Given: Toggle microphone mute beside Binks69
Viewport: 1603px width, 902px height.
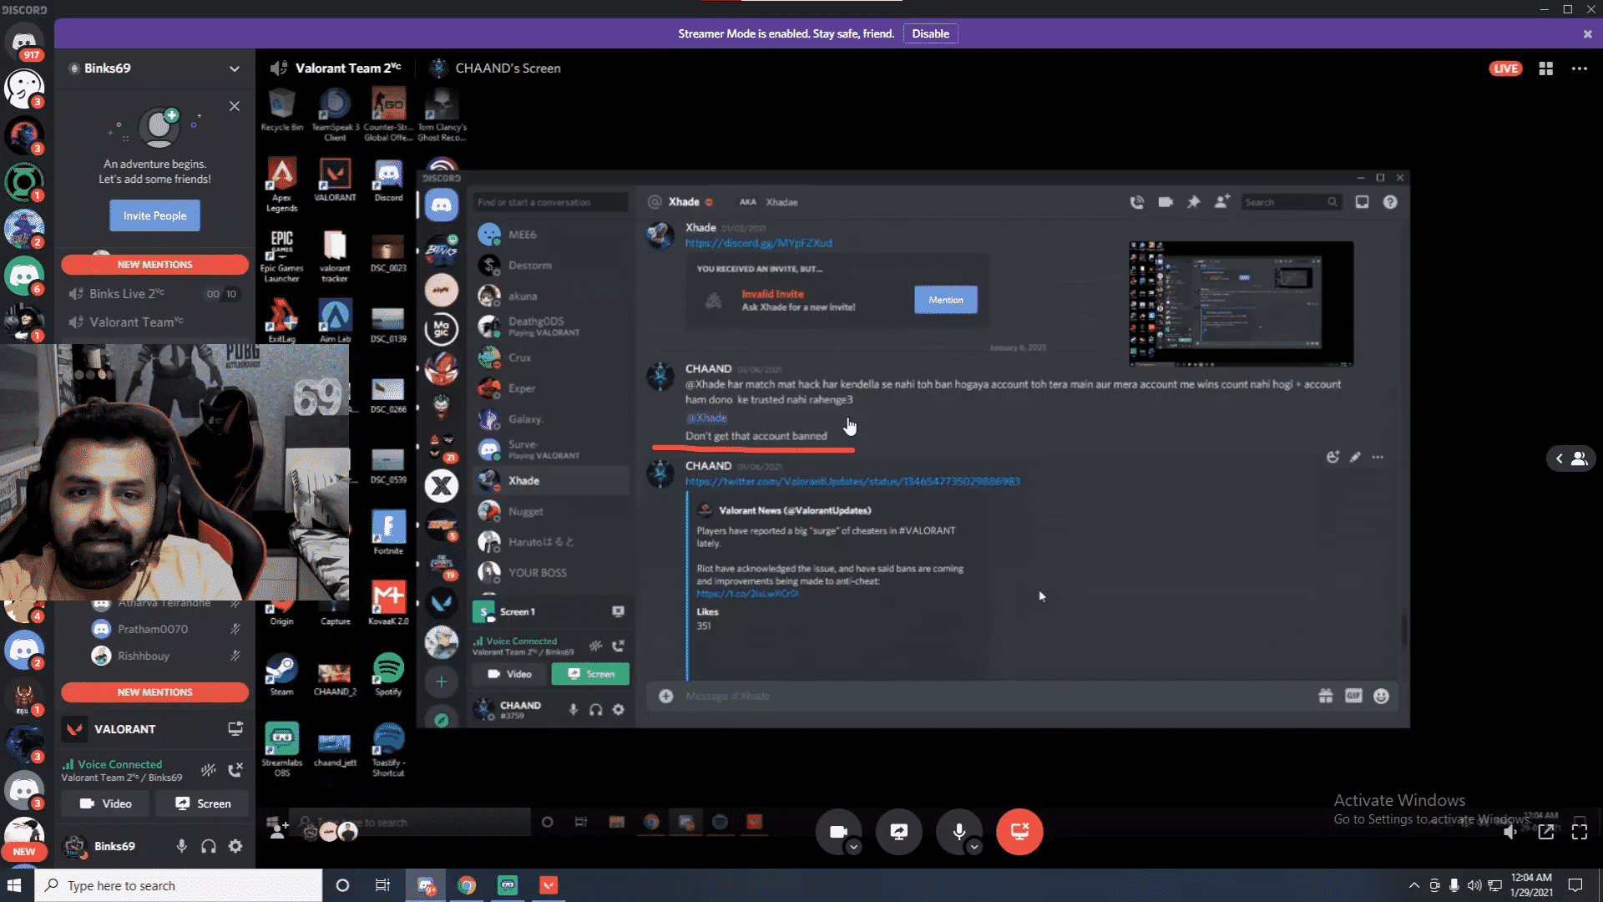Looking at the screenshot, I should (x=181, y=846).
